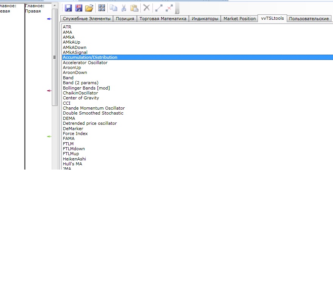This screenshot has width=333, height=308.
Task: Click the Save As icon
Action: 79,8
